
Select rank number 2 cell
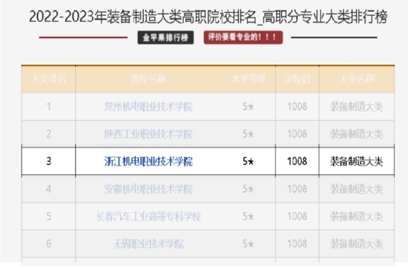pos(48,134)
